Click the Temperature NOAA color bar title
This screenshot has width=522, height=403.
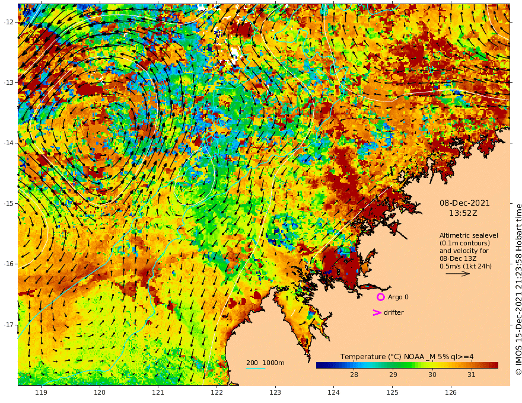pyautogui.click(x=407, y=357)
